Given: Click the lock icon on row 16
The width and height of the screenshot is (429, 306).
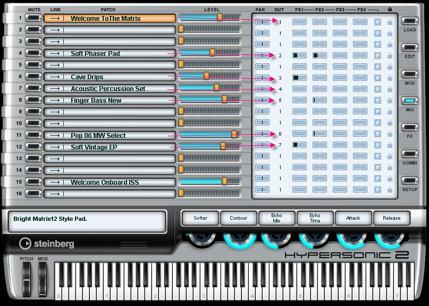Looking at the screenshot, I should [x=390, y=189].
